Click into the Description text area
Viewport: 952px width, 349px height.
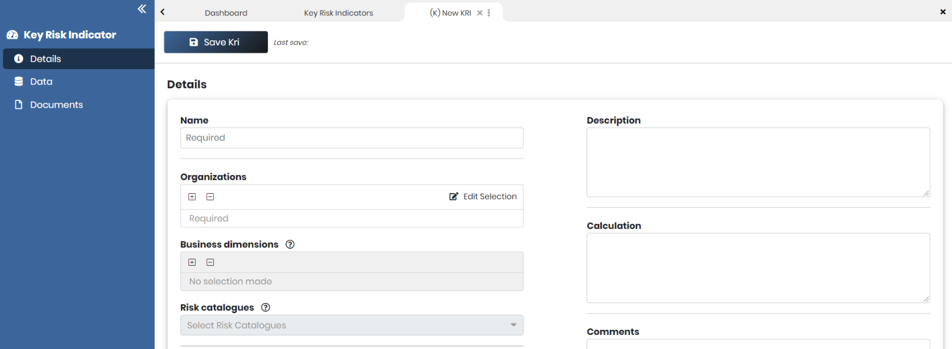(x=758, y=163)
